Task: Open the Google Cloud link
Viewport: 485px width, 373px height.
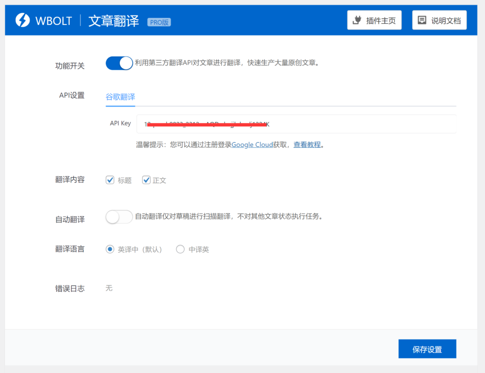Action: click(x=252, y=145)
